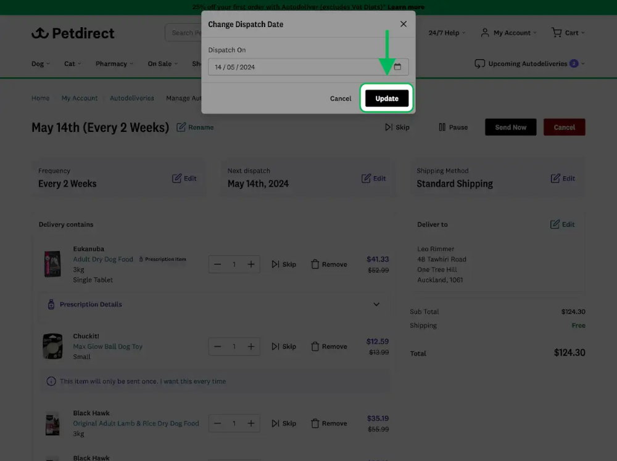
Task: Cancel the Change Dispatch Date dialog
Action: tap(341, 98)
